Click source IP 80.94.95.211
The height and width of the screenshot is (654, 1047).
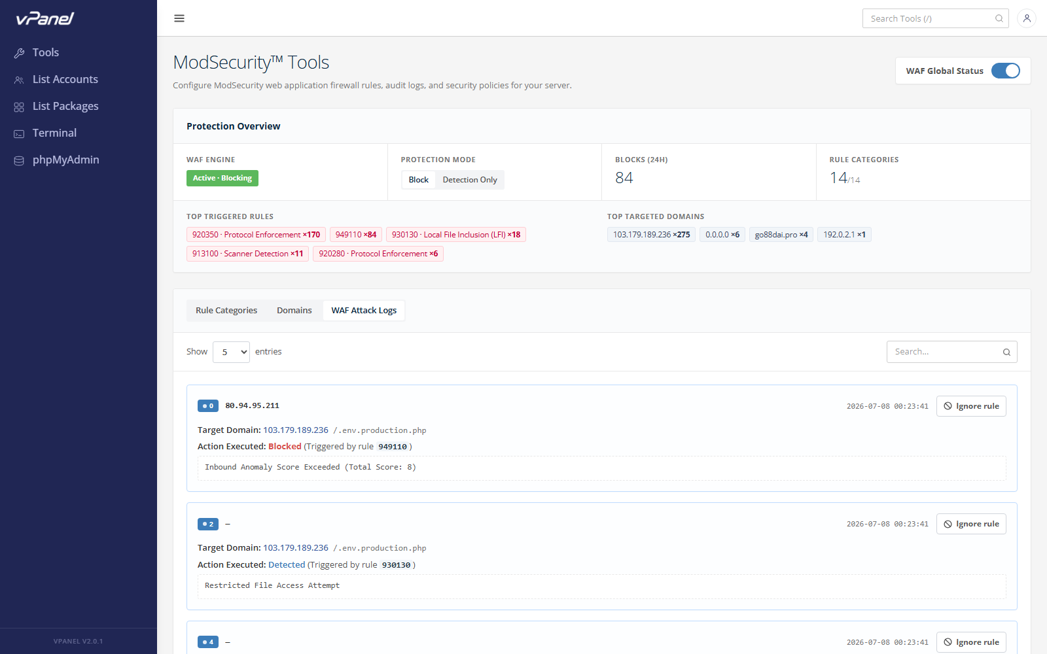click(x=252, y=406)
